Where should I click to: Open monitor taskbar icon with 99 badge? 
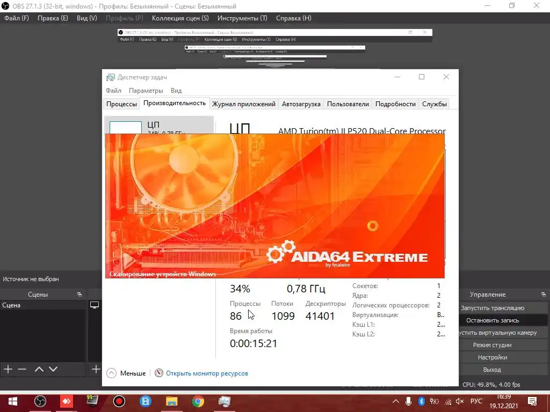[92, 401]
